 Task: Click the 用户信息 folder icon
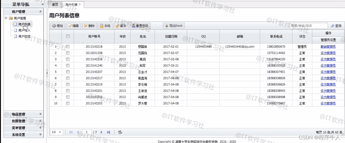[x=11, y=18]
